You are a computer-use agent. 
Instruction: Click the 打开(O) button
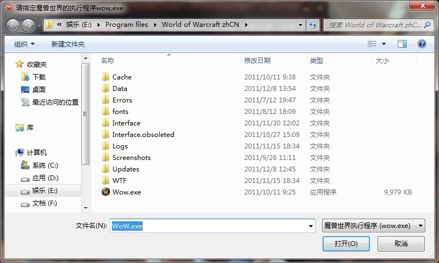click(346, 244)
